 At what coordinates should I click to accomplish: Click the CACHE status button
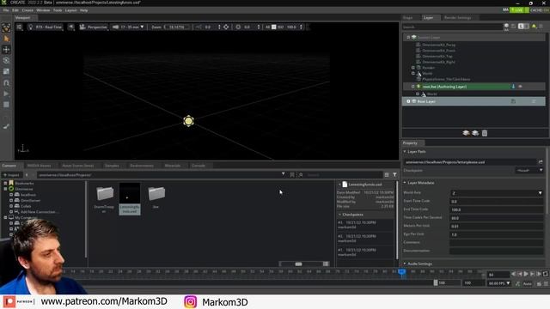(540, 10)
